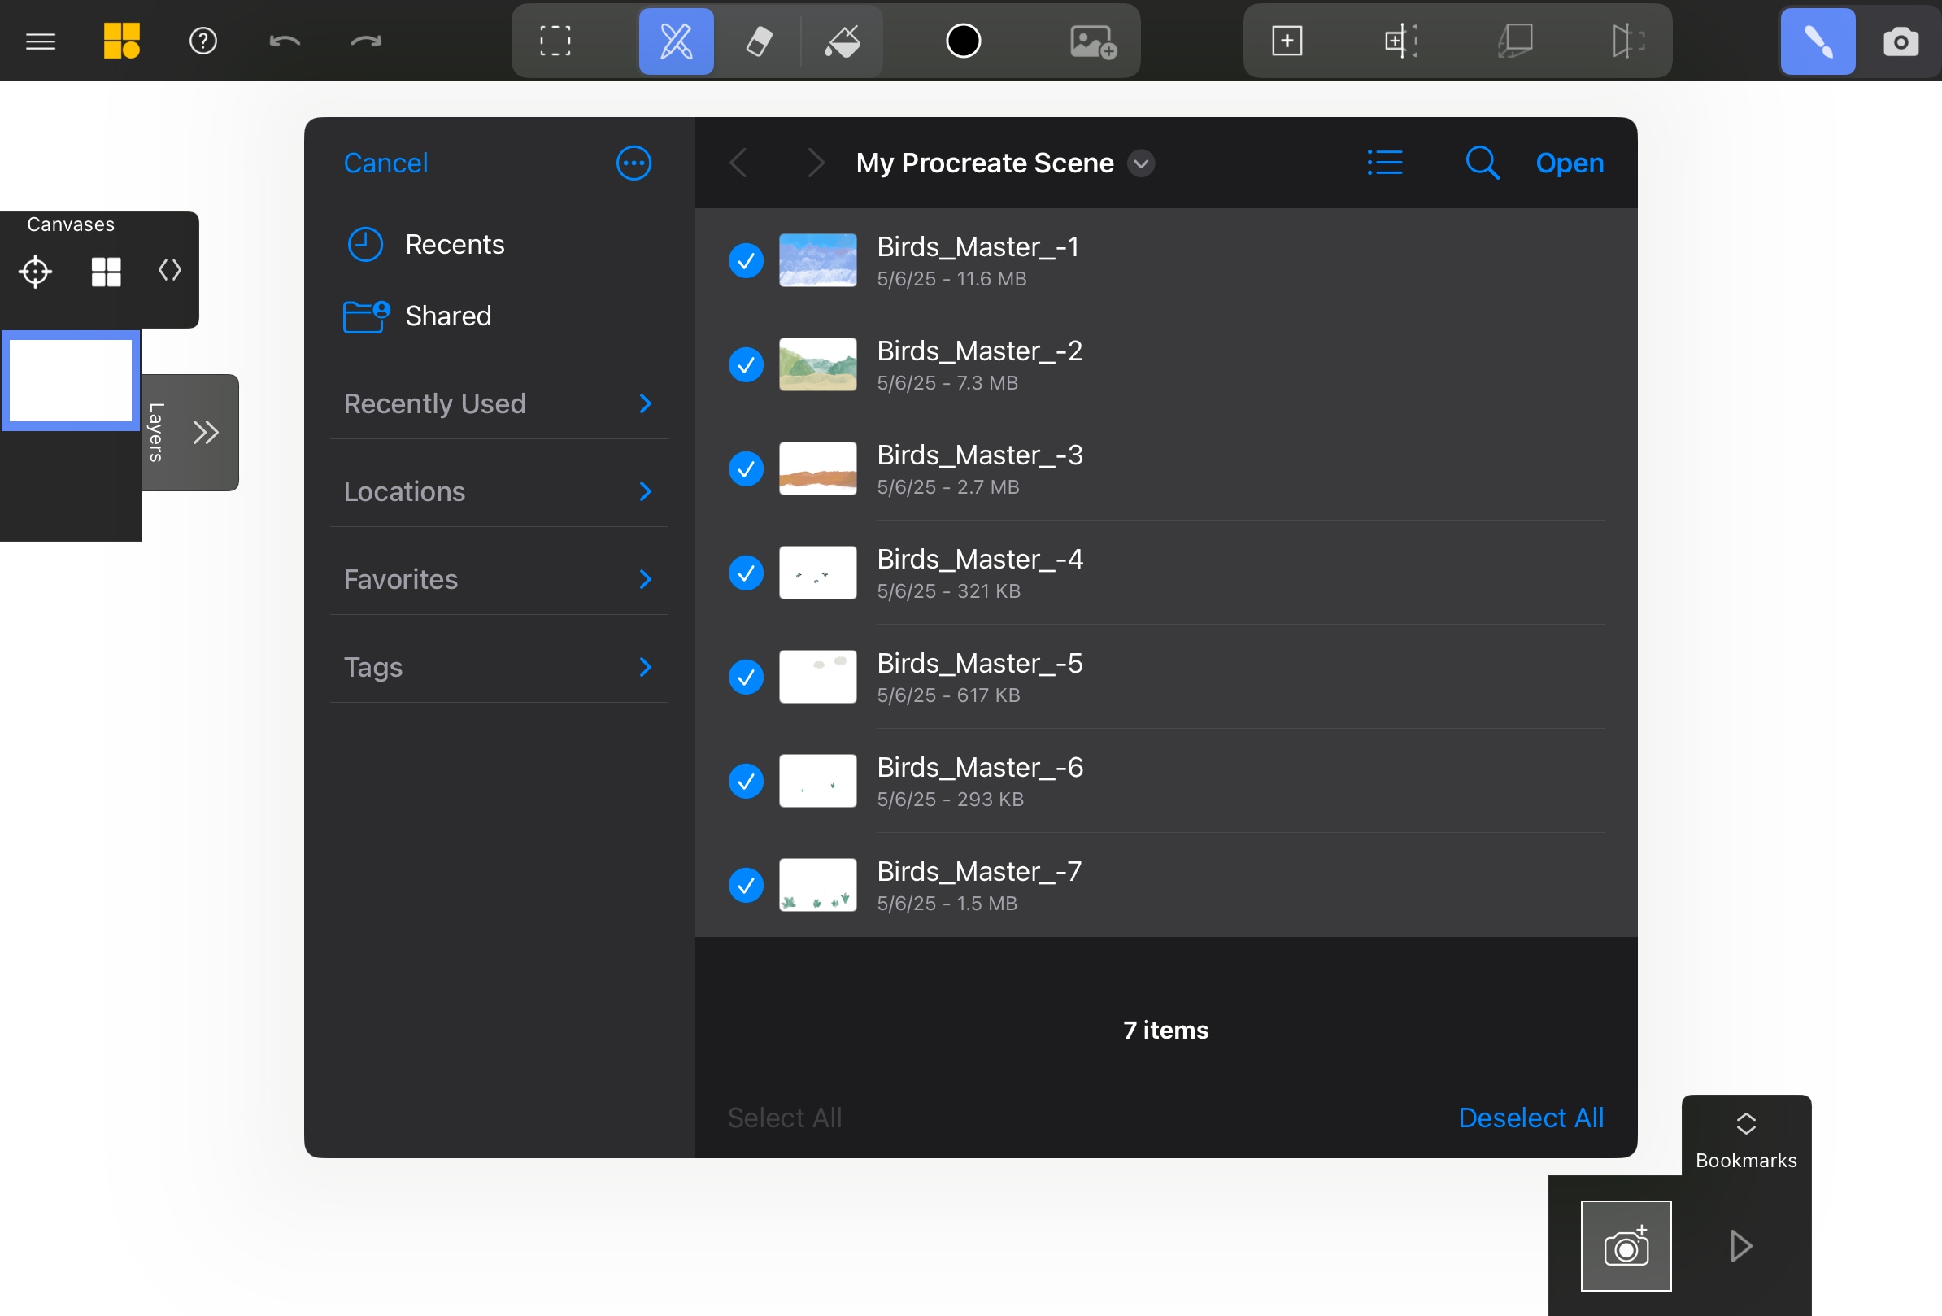Click the search magnifier icon
1942x1316 pixels.
tap(1483, 163)
